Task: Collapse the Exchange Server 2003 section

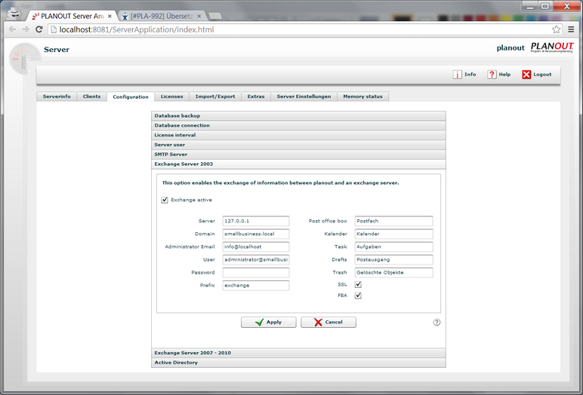Action: [x=298, y=164]
